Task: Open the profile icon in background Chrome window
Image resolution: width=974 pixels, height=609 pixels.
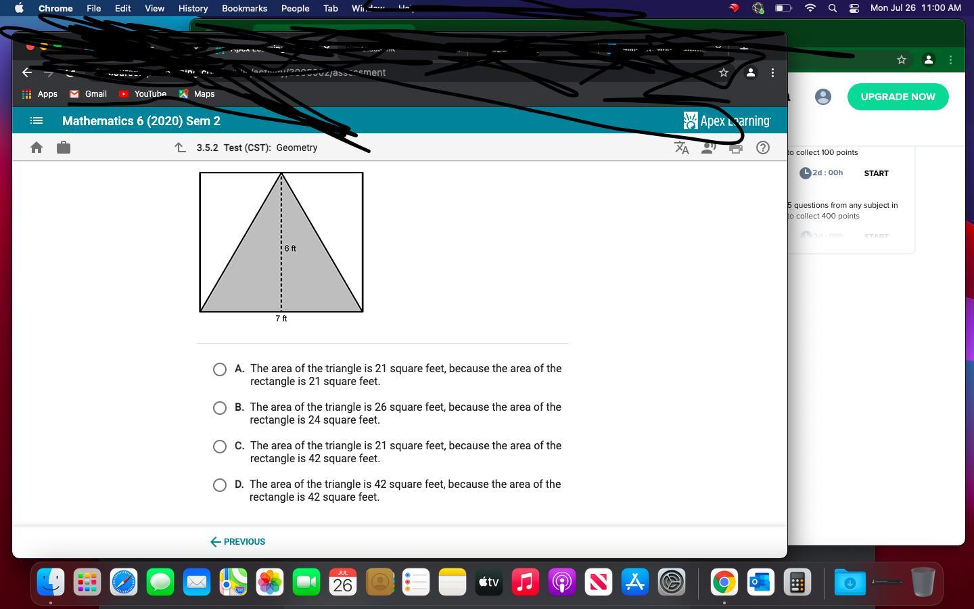Action: [x=929, y=60]
